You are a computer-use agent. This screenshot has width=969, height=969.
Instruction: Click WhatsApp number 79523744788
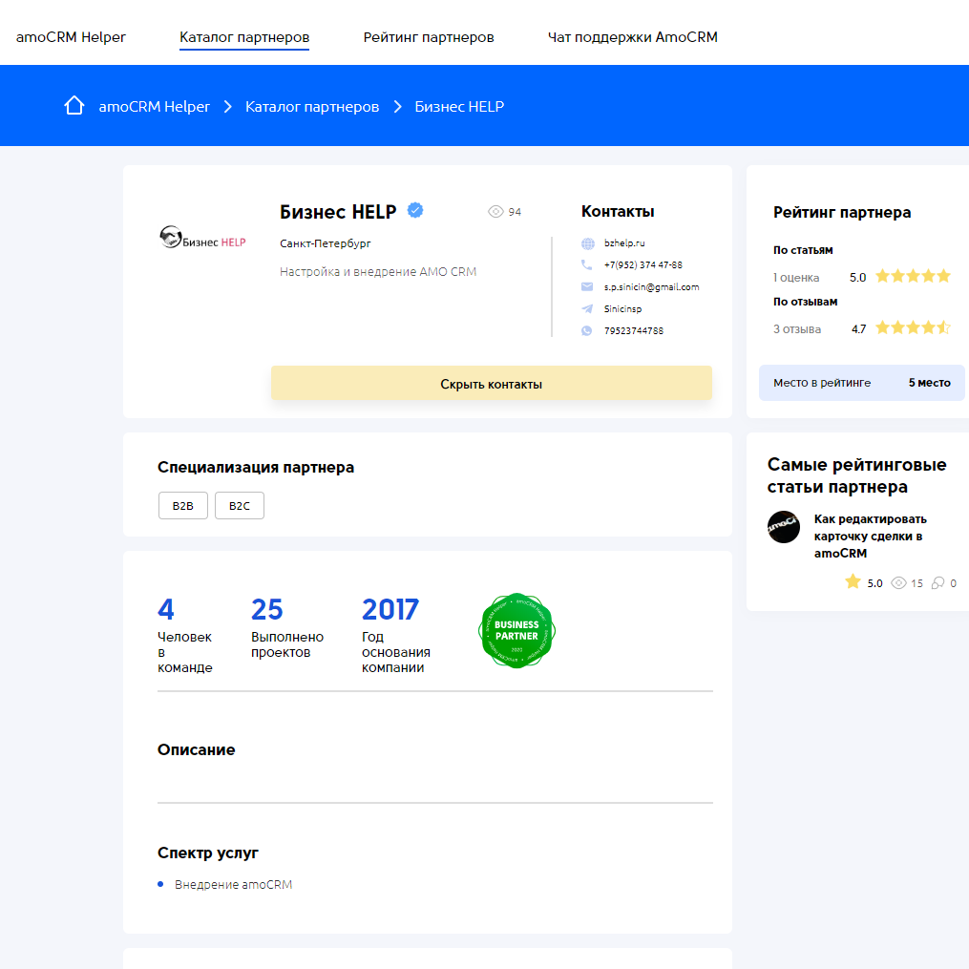[634, 330]
